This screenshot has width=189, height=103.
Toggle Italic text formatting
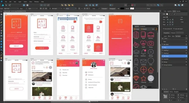43,8
